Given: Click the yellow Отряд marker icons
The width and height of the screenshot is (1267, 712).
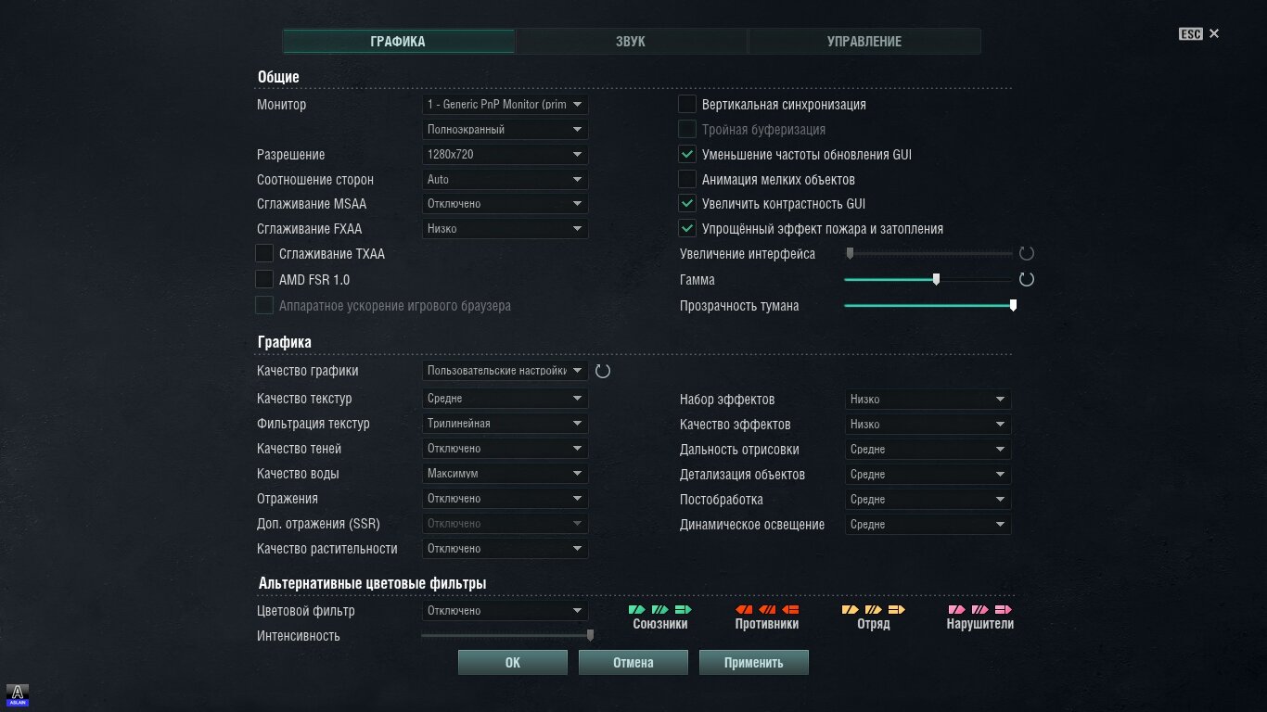Looking at the screenshot, I should point(874,610).
